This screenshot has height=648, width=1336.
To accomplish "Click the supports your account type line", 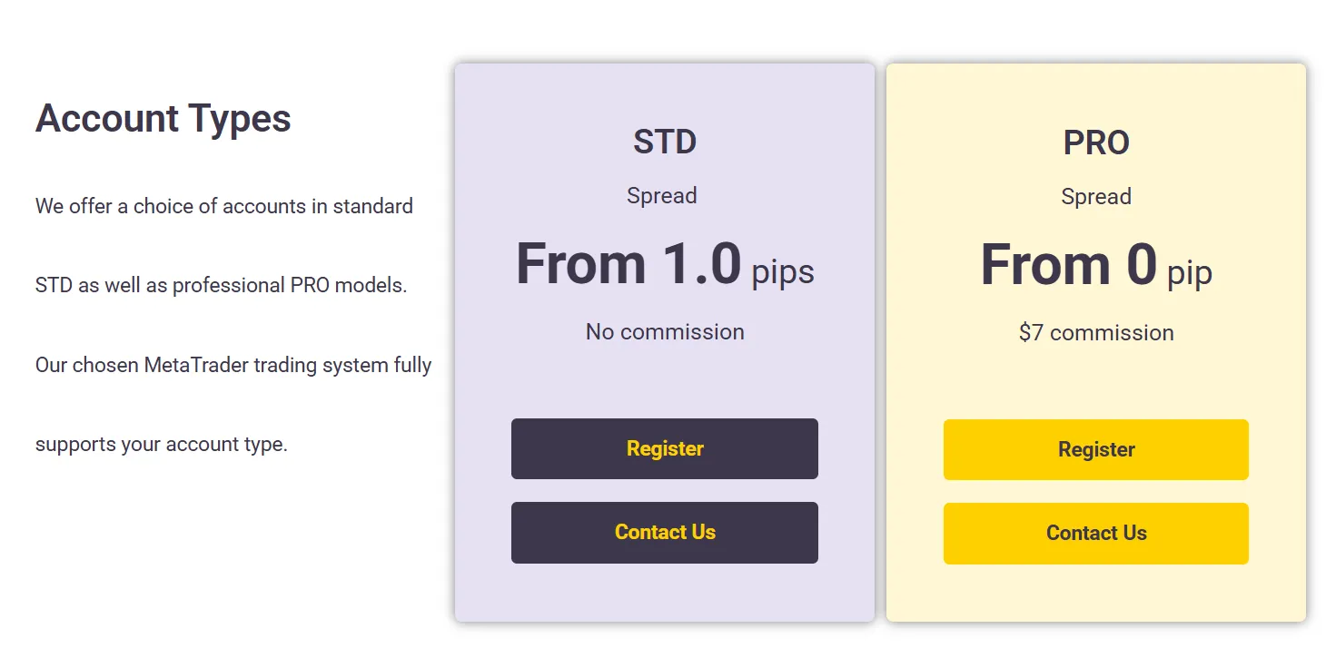I will [161, 445].
